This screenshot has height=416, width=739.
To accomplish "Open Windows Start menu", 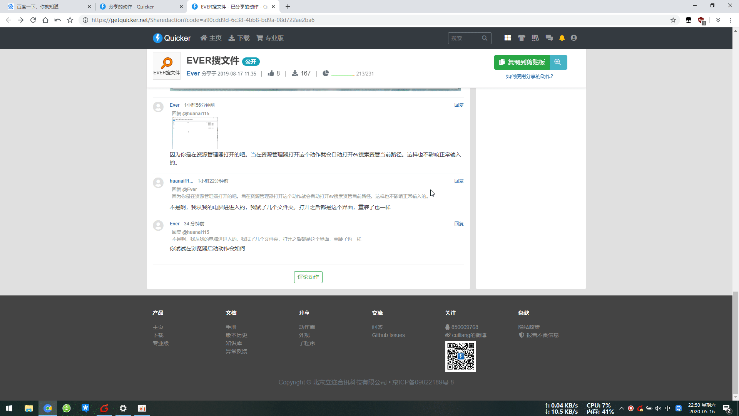I will [9, 408].
